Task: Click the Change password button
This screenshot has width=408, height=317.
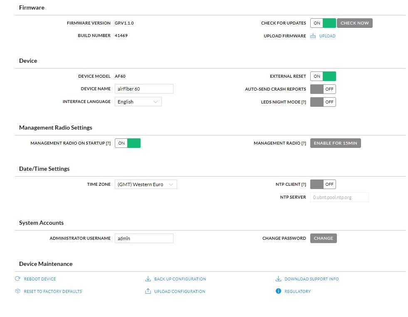Action: pyautogui.click(x=323, y=238)
